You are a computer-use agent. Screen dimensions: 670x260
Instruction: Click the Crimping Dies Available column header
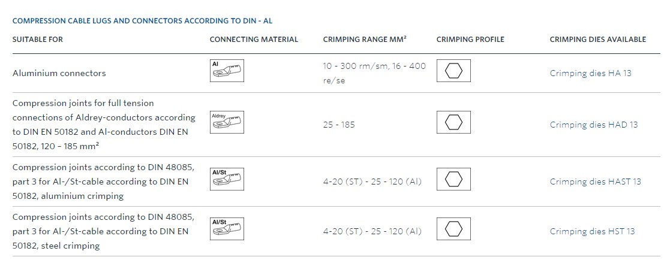tap(598, 40)
